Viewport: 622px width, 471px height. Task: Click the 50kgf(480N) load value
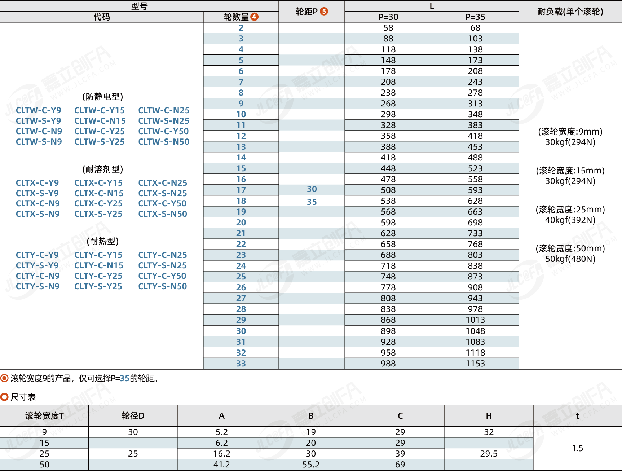click(570, 259)
